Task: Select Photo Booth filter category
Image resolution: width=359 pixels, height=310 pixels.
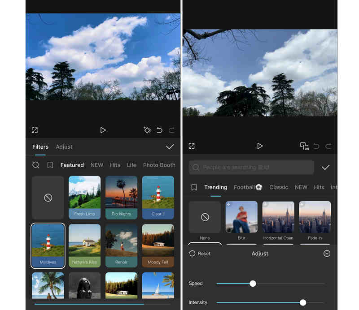Action: [x=159, y=165]
